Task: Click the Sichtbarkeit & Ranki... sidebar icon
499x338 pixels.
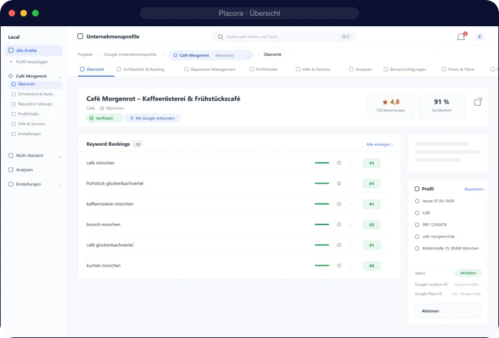Action: pyautogui.click(x=13, y=94)
